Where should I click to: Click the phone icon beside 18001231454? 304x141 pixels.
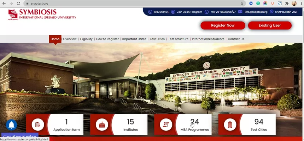tap(150, 12)
